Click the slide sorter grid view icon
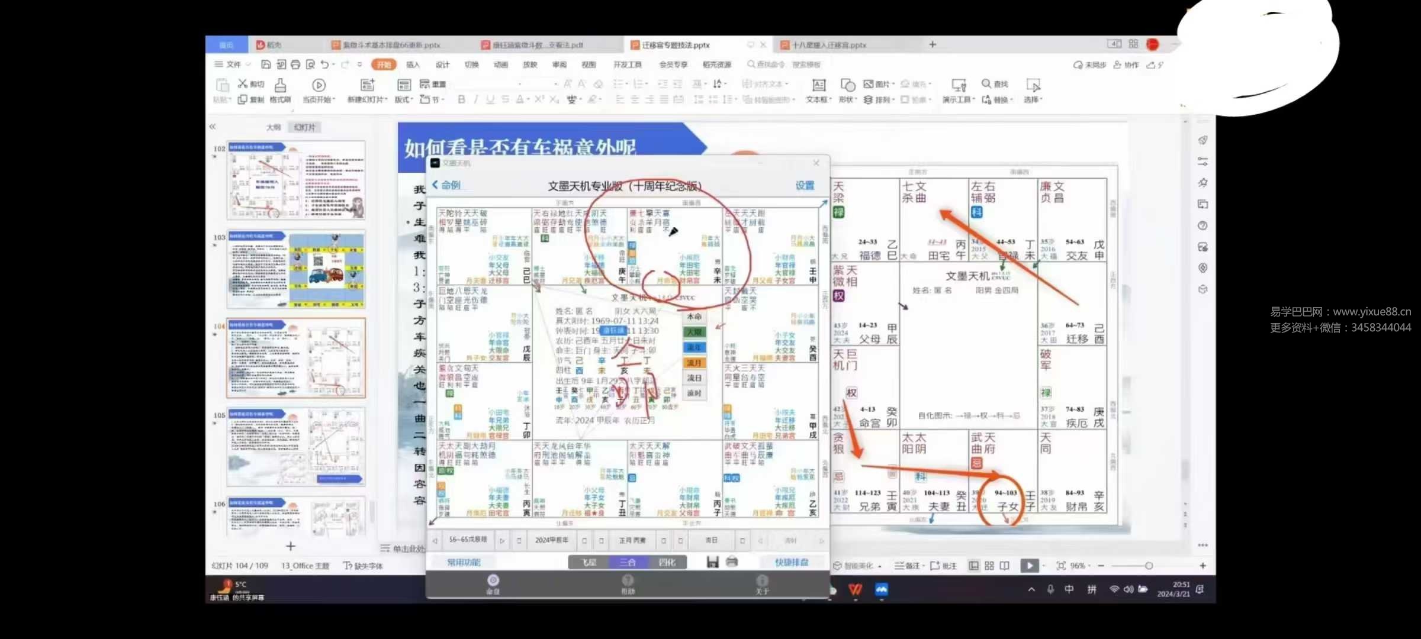 click(x=989, y=566)
